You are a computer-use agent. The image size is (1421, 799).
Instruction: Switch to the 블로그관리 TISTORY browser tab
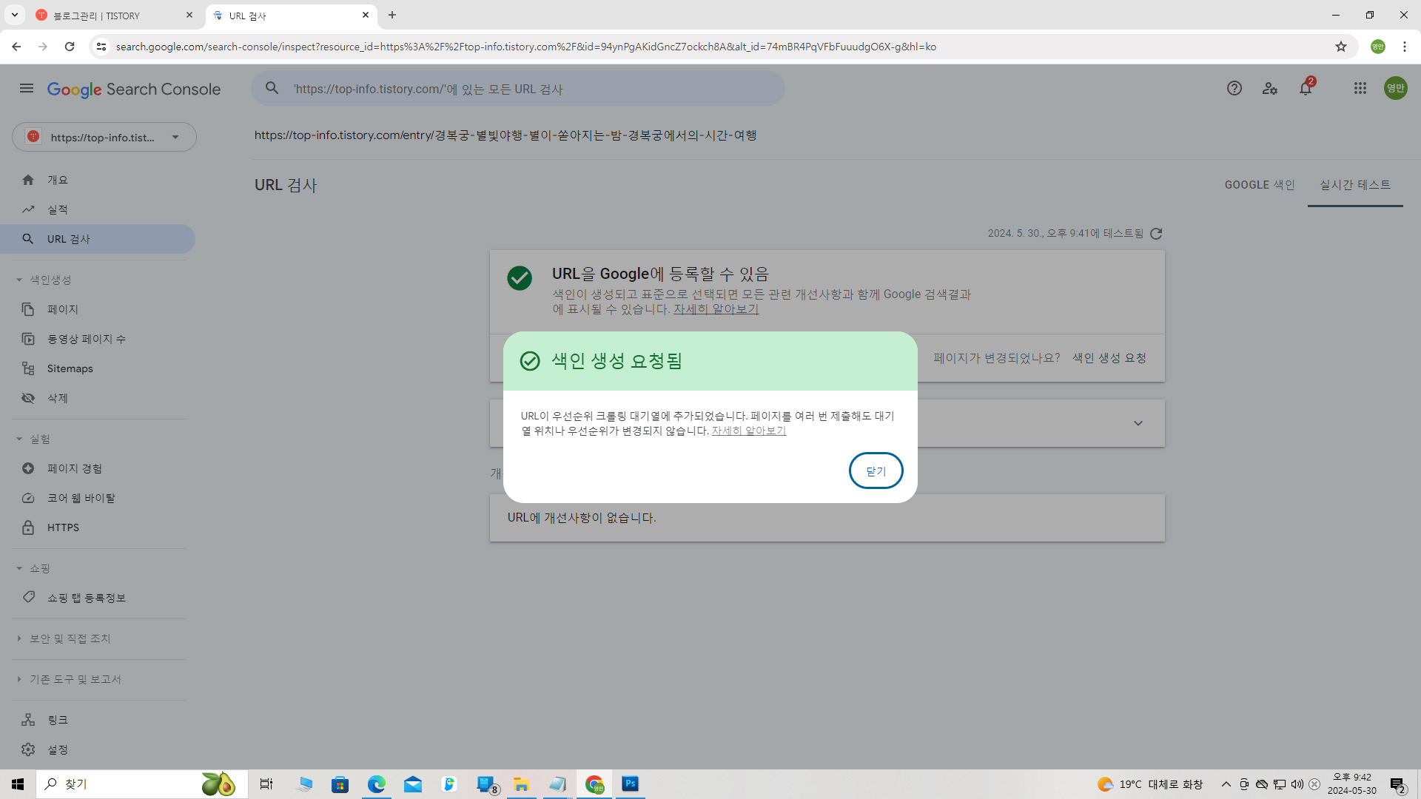coord(111,16)
